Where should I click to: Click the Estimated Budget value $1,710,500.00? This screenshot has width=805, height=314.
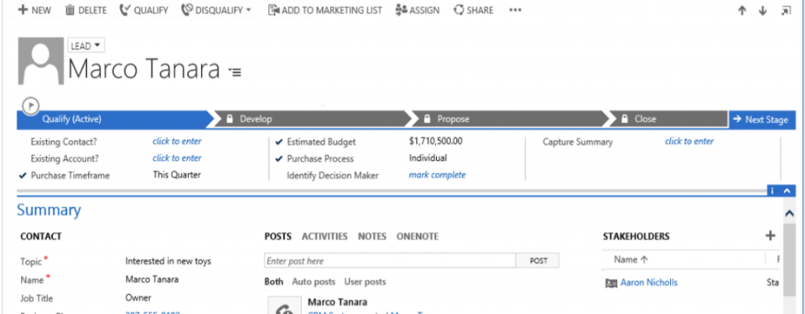(x=436, y=142)
